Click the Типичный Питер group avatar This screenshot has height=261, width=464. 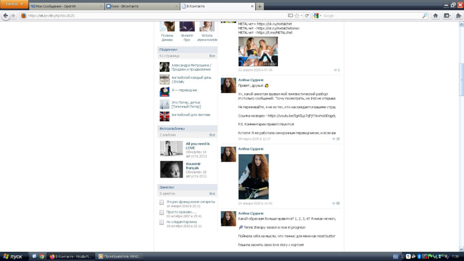[164, 104]
